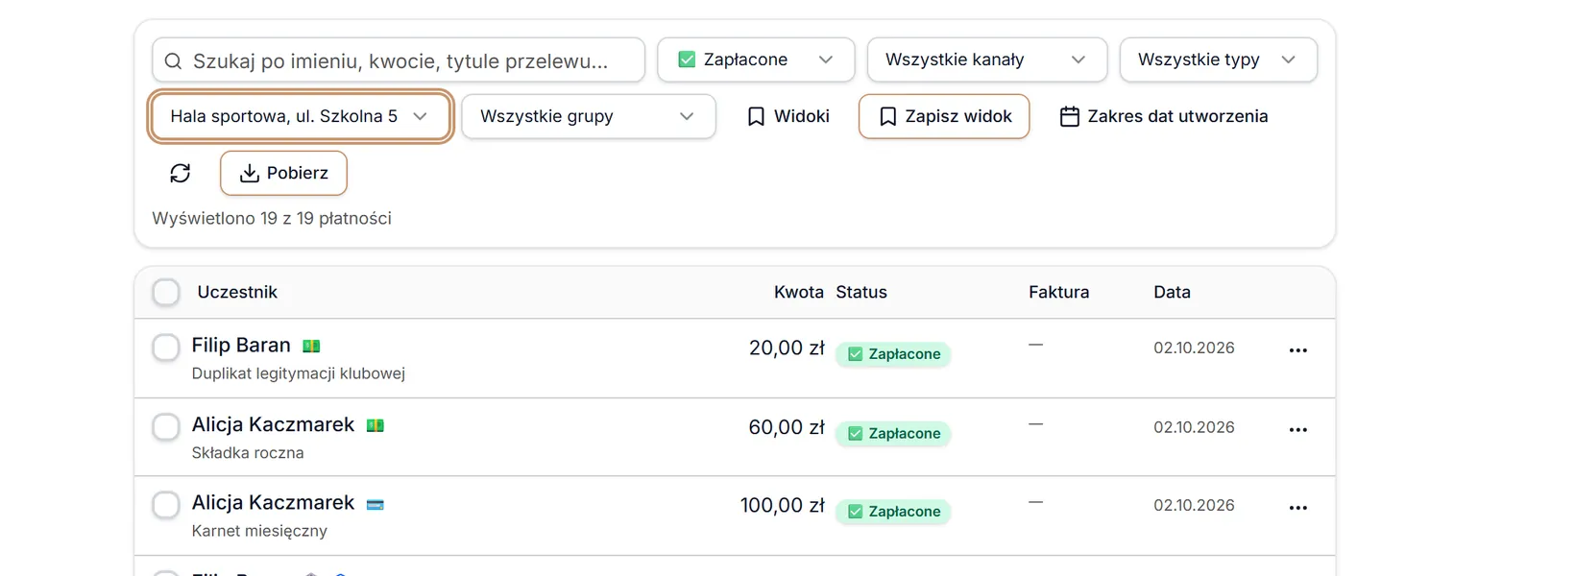The height and width of the screenshot is (576, 1575).
Task: Click the bookmark icon in Widoki
Action: click(757, 116)
